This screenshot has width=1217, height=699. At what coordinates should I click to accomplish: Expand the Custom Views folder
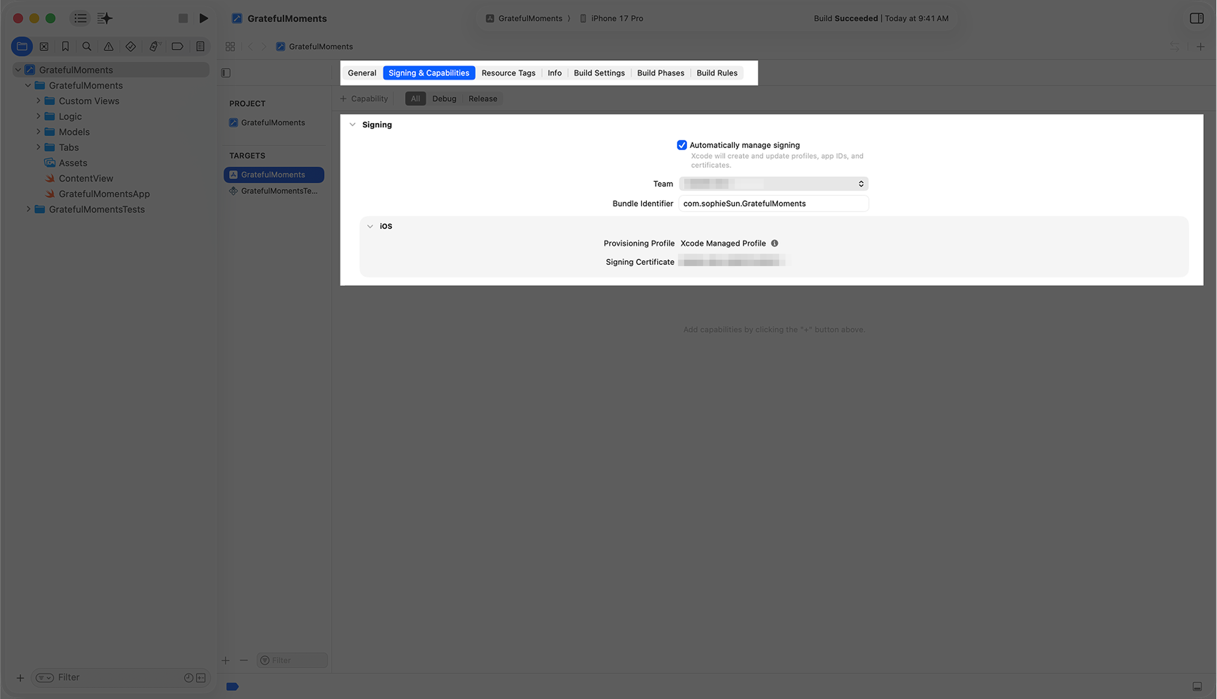point(38,101)
